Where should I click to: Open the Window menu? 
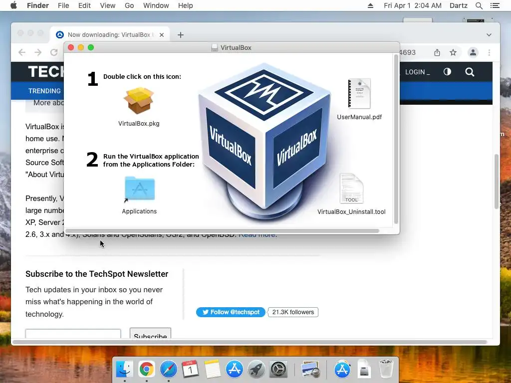click(x=156, y=5)
